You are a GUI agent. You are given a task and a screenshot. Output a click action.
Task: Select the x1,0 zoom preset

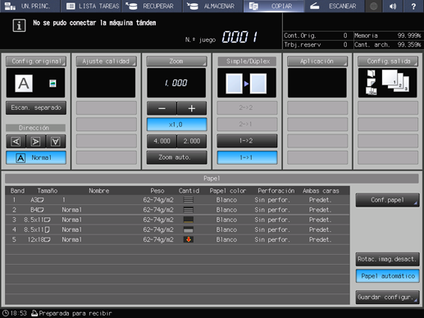click(176, 125)
